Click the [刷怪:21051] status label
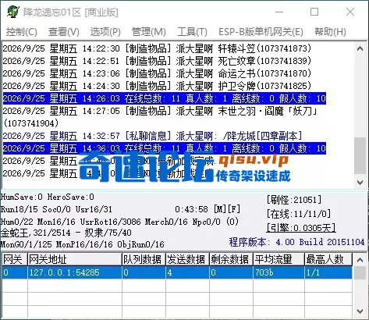Viewport: 369px width, 320px height. [294, 200]
